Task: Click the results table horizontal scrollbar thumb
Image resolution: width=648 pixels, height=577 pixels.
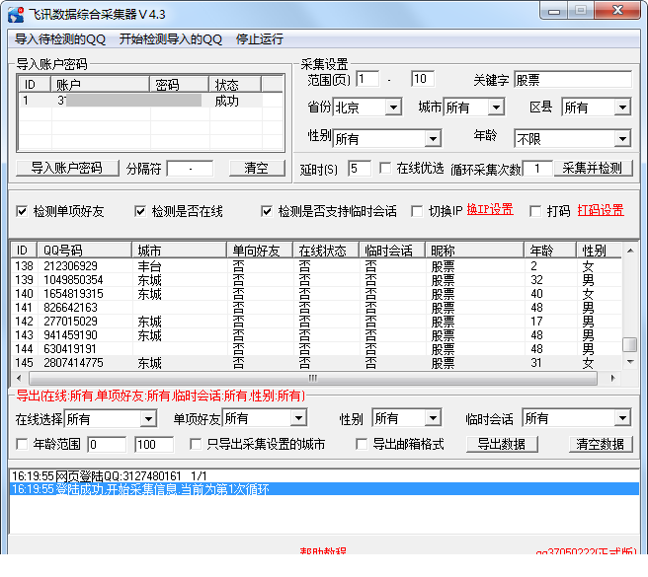Action: point(313,378)
